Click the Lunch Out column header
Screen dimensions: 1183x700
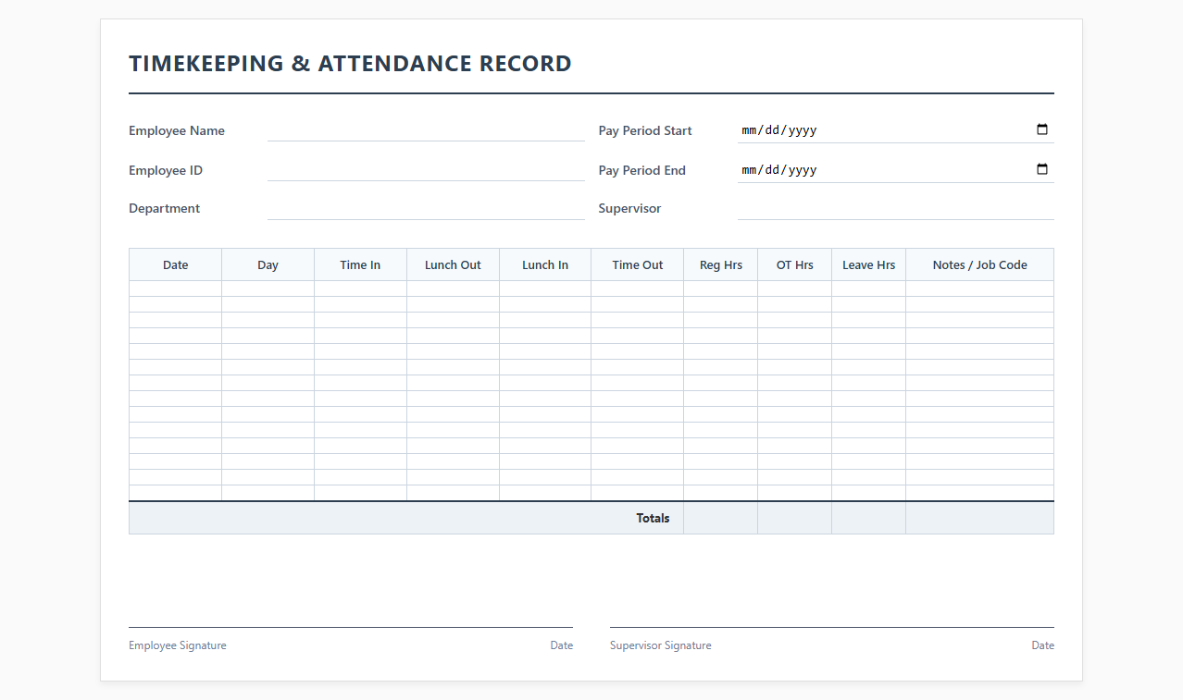pos(453,264)
